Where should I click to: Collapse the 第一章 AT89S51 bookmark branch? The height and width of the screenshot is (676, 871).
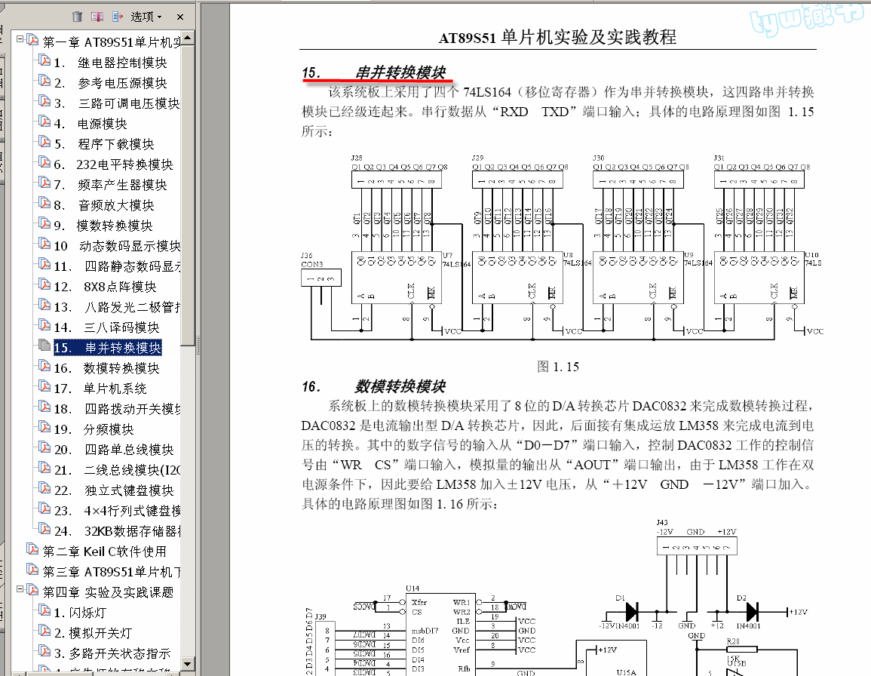tap(20, 39)
